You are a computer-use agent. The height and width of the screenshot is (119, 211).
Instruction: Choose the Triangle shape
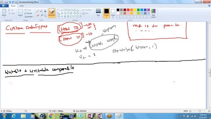click(78, 10)
